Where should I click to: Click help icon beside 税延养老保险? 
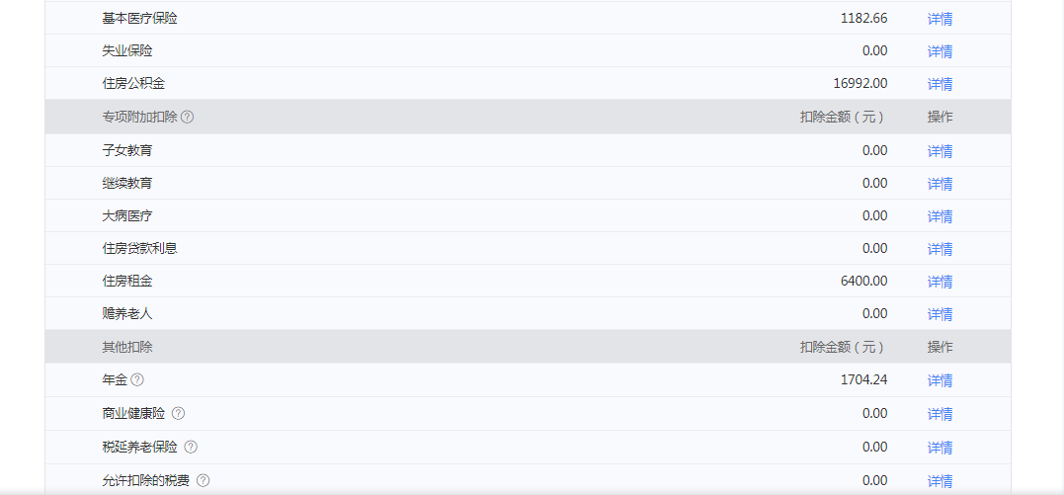tap(191, 447)
